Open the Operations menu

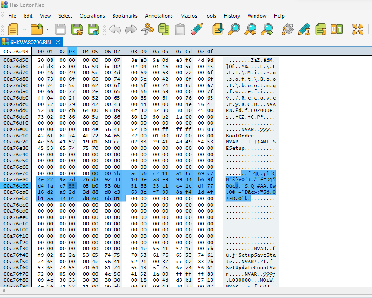click(92, 16)
